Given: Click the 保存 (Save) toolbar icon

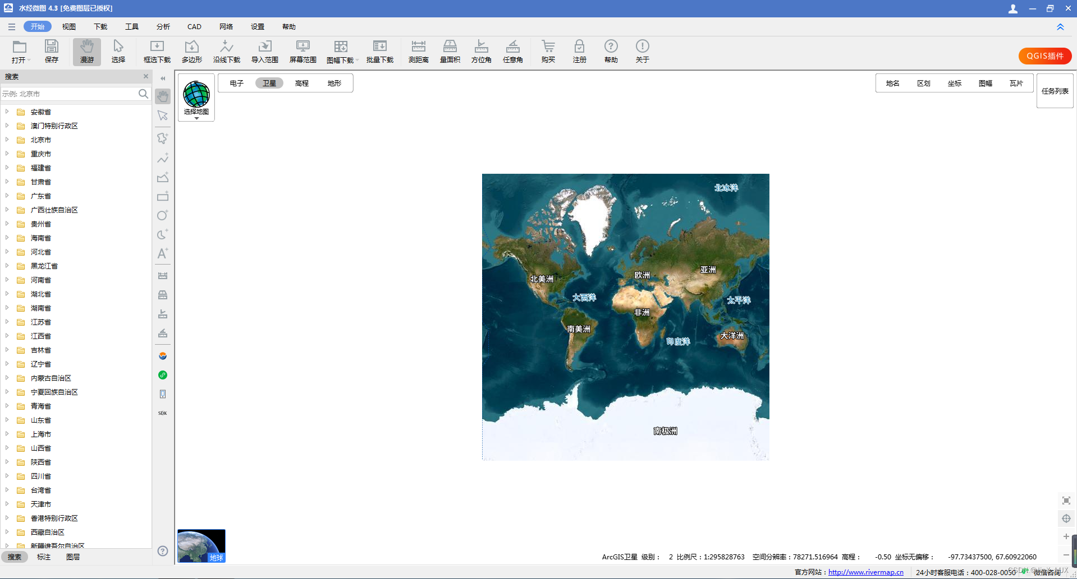Looking at the screenshot, I should click(52, 52).
